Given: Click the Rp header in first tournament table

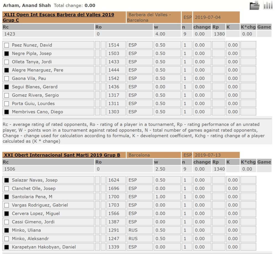Looking at the screenshot, I should coord(215,27).
